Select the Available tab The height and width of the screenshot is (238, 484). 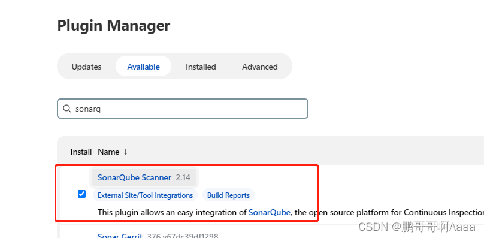coord(144,67)
